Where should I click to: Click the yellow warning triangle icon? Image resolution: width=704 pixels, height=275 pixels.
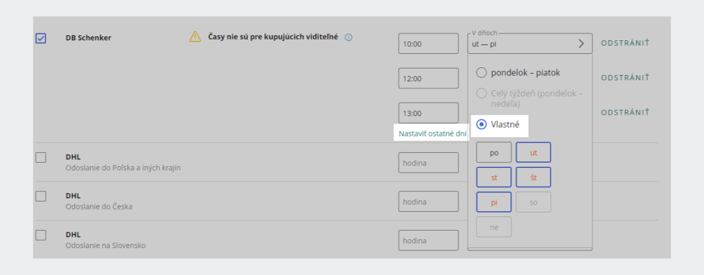coord(195,37)
